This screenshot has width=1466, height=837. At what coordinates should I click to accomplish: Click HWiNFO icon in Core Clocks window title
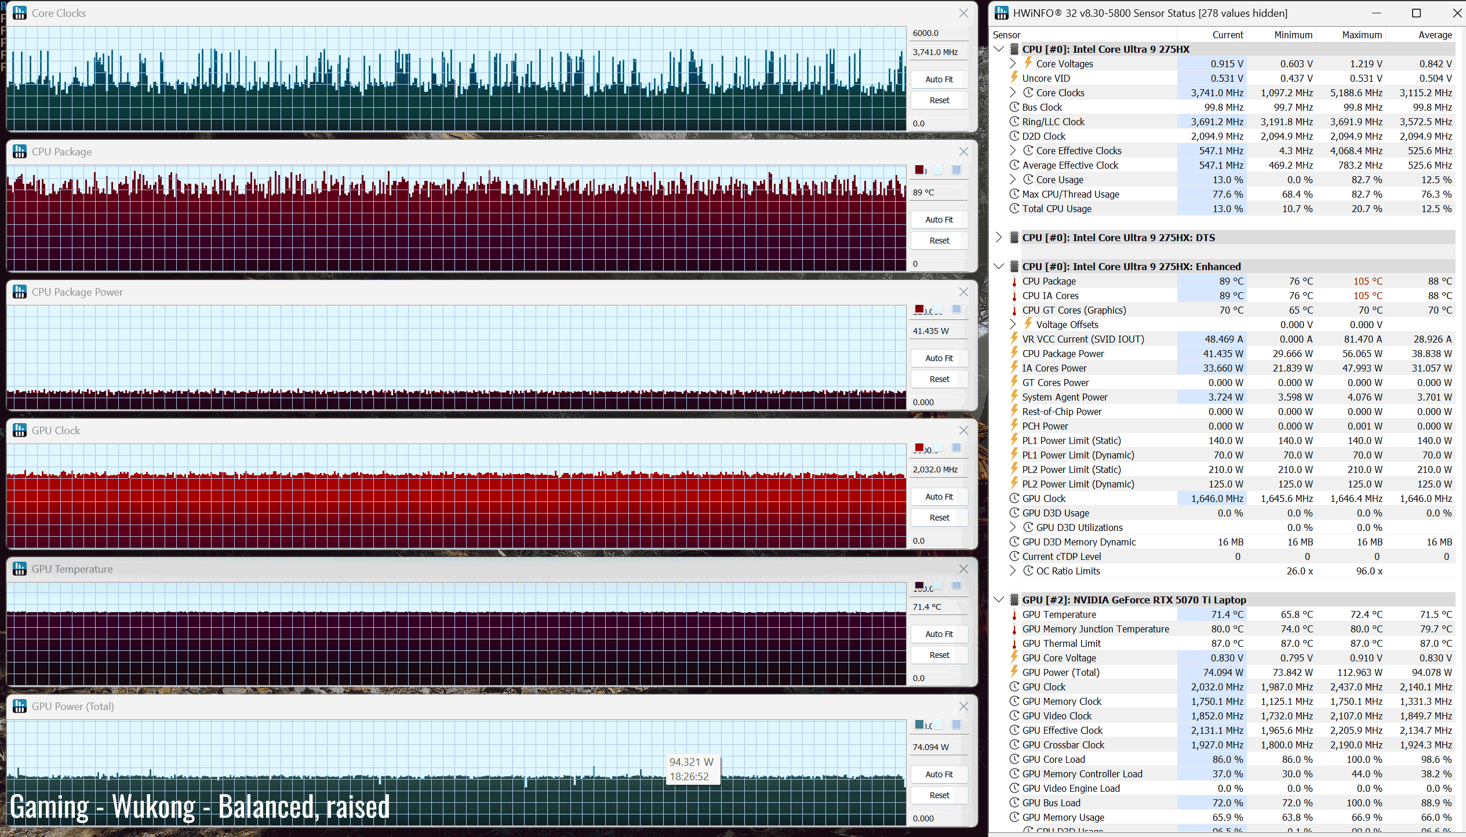coord(20,13)
